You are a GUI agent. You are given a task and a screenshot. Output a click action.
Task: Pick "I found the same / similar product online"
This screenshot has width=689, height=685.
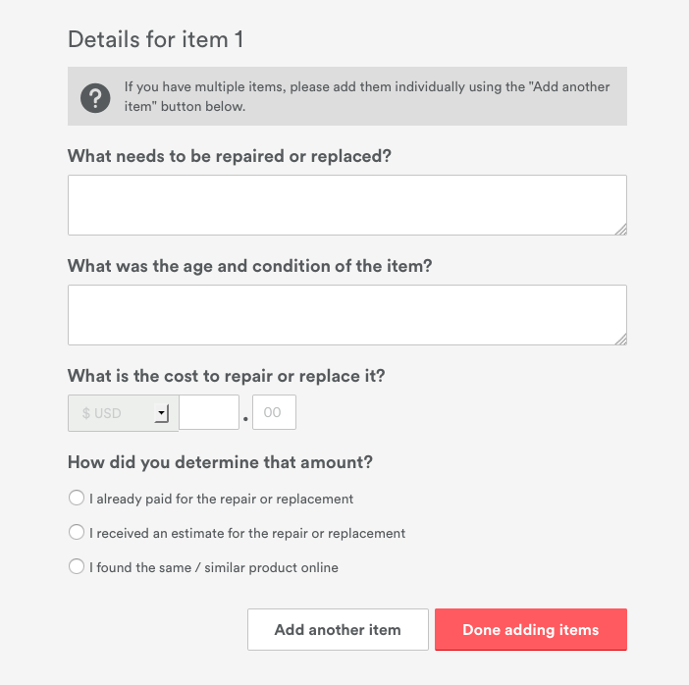pyautogui.click(x=77, y=566)
